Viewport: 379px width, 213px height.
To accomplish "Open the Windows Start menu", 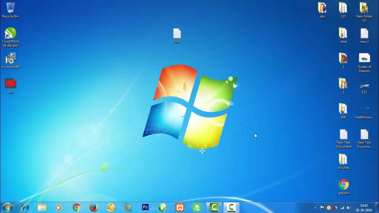I will point(8,208).
